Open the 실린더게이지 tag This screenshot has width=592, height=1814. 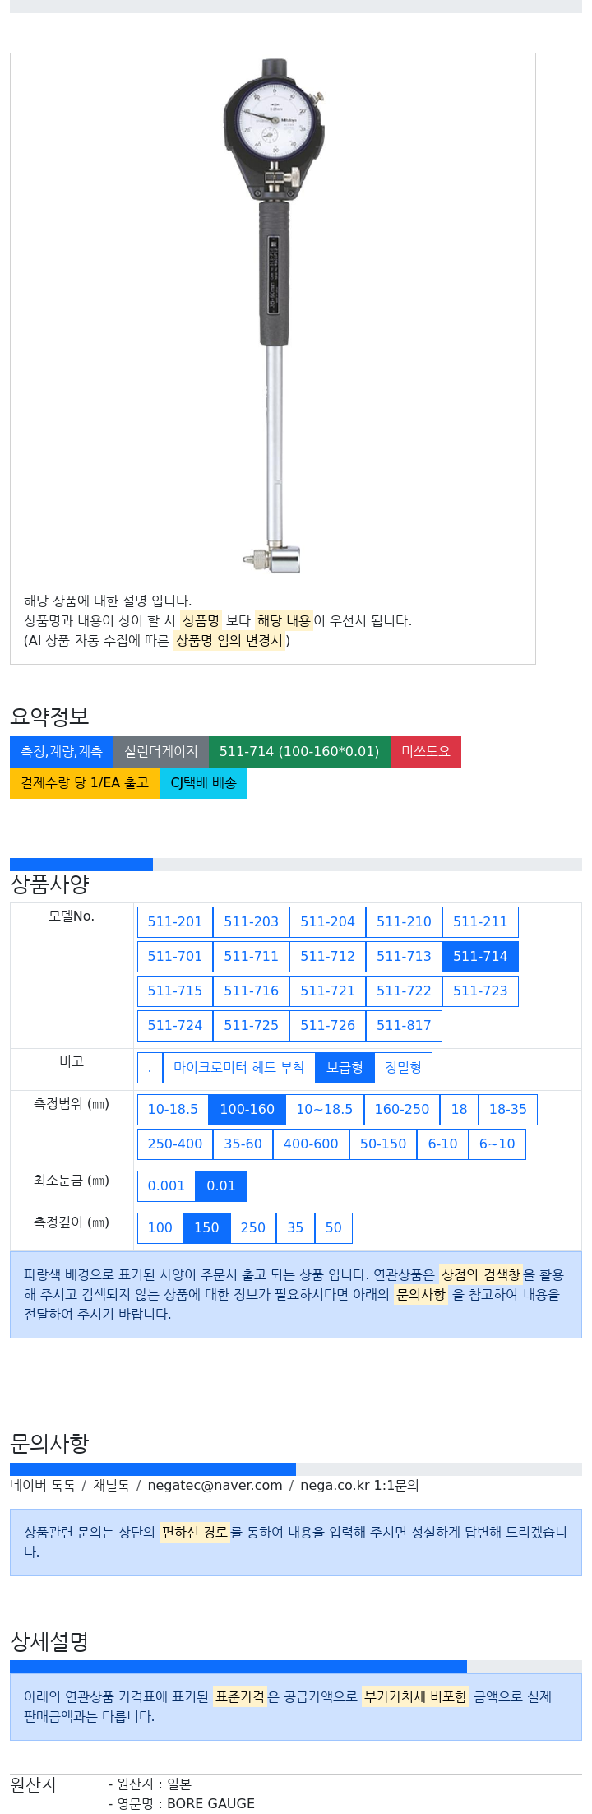[x=161, y=751]
